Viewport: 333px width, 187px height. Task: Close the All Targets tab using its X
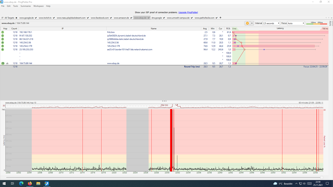16,18
